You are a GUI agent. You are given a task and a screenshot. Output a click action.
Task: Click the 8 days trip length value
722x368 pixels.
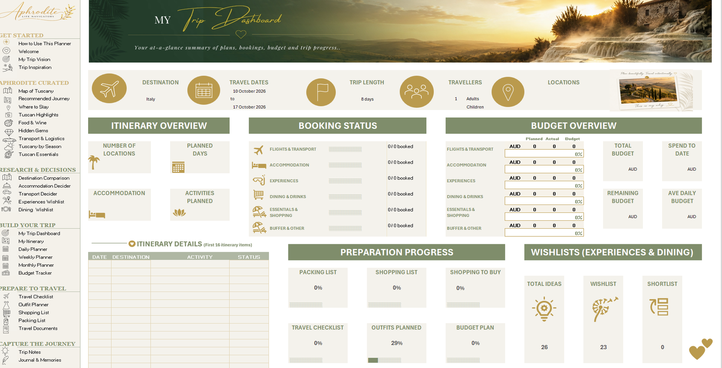coord(367,99)
